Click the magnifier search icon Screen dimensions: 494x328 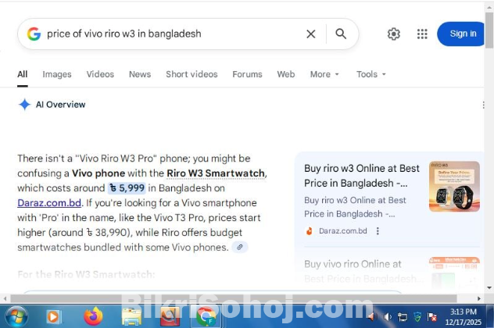click(341, 34)
